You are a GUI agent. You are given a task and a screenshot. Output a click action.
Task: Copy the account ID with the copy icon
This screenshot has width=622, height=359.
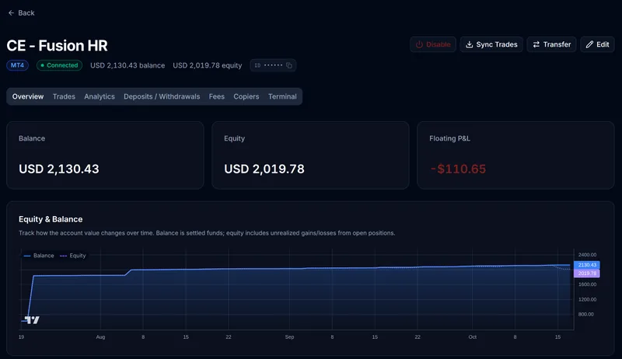tap(289, 65)
